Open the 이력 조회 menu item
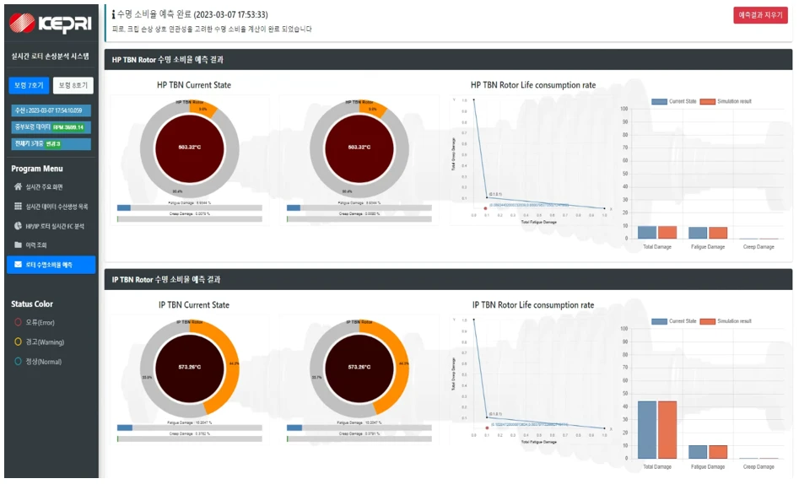The width and height of the screenshot is (799, 484). tap(51, 245)
